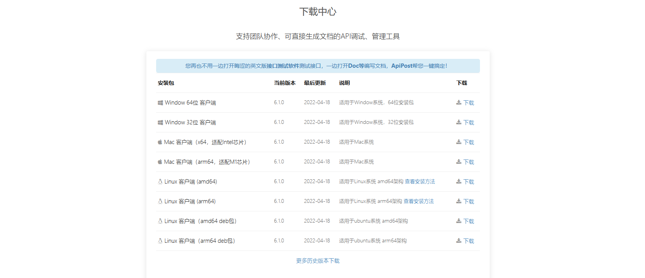Select the Window 64位 客户端 package name
Viewport: 645px width, 278px height.
190,103
